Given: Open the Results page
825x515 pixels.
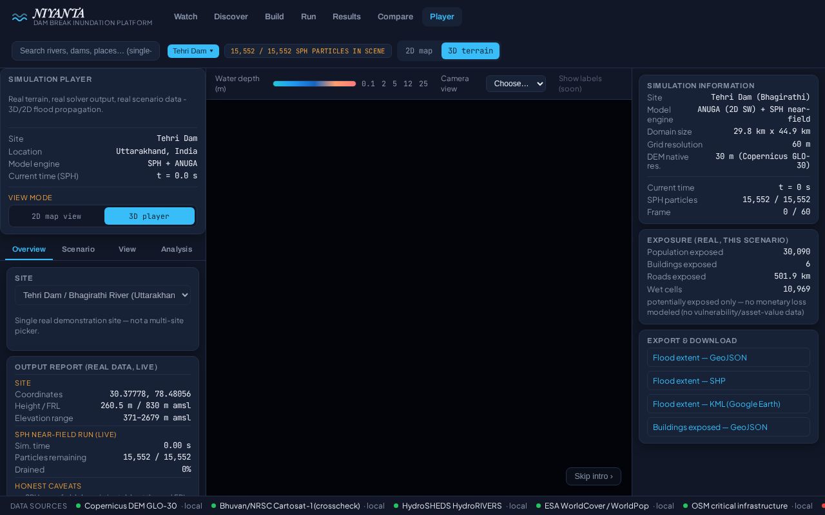Looking at the screenshot, I should (347, 17).
